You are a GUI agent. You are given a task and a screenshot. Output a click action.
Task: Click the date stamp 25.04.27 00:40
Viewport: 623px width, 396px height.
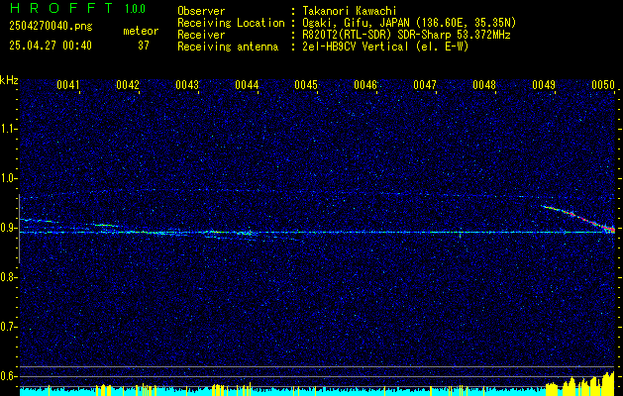click(x=51, y=46)
